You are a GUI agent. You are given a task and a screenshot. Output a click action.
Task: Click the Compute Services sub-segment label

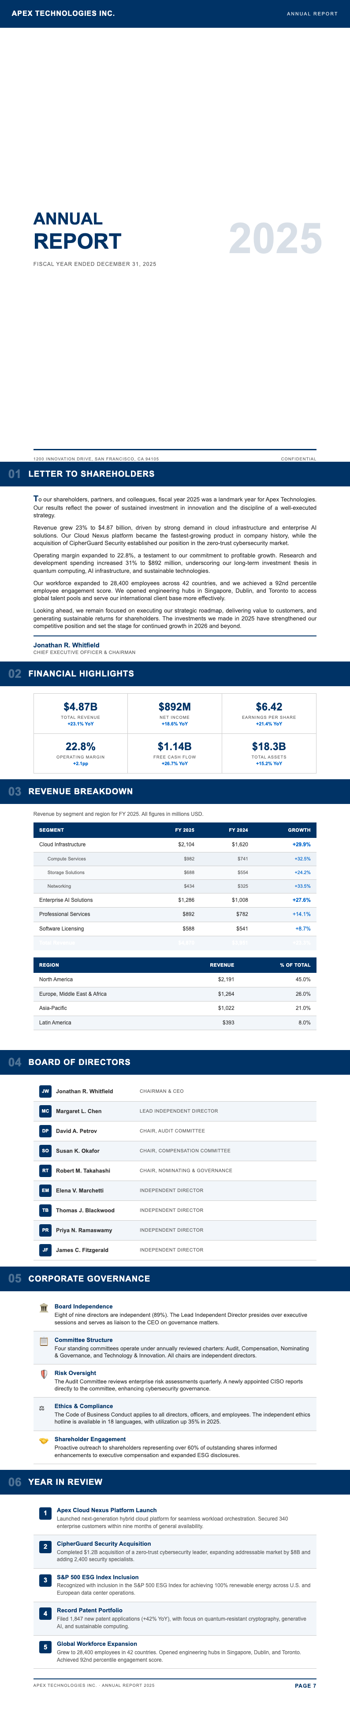tap(66, 858)
